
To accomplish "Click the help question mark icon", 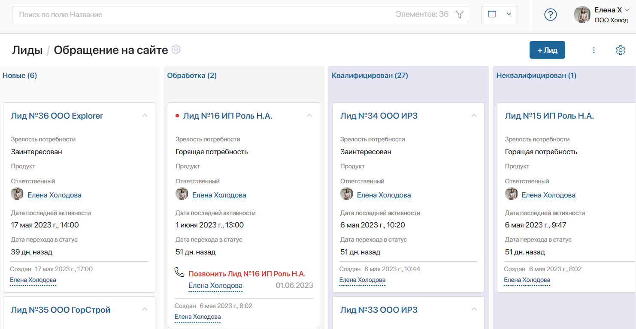I will (550, 14).
